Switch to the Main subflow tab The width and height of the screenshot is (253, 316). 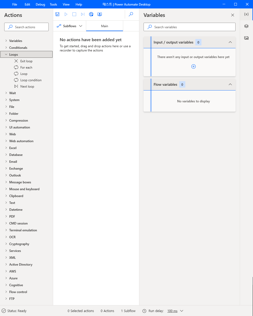(105, 26)
